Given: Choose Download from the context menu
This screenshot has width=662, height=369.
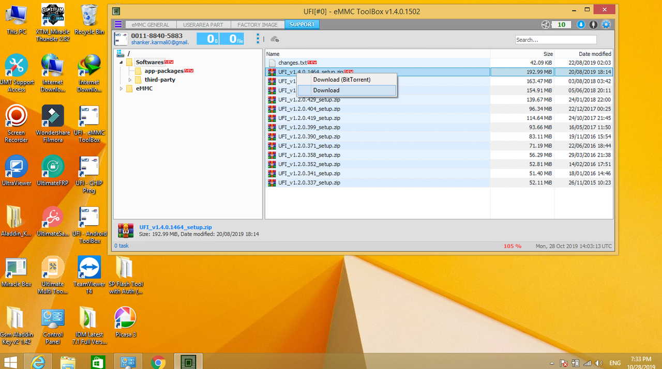Looking at the screenshot, I should pyautogui.click(x=347, y=90).
